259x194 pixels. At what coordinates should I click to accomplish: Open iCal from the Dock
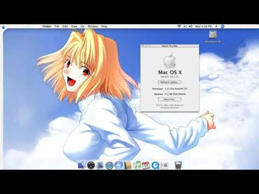(x=146, y=165)
